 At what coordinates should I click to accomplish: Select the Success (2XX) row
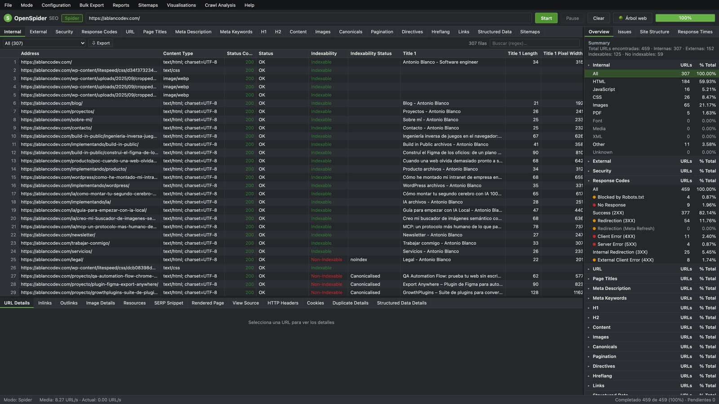pos(652,213)
